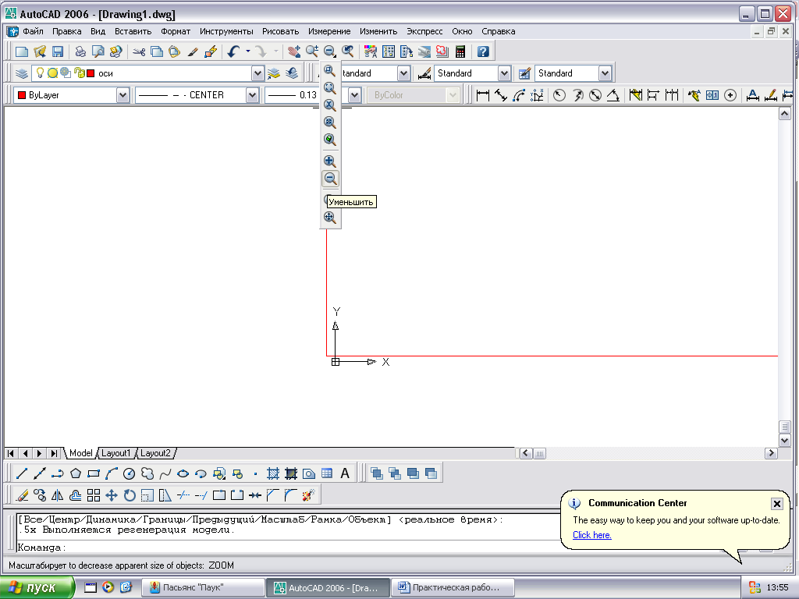Viewport: 799px width, 599px height.
Task: Click the Undo arrow icon
Action: coord(234,51)
